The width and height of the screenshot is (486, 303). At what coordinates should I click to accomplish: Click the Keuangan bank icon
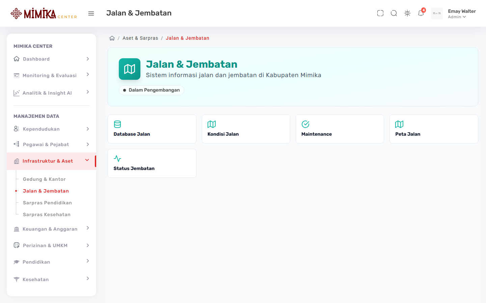(x=17, y=229)
